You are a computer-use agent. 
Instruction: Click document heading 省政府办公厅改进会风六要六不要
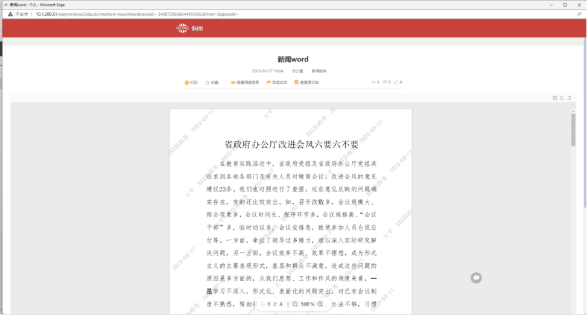tap(291, 144)
